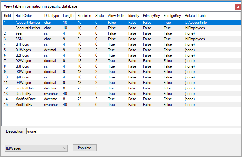Click the PrimaryKey column header
This screenshot has height=157, width=242.
coord(152,16)
